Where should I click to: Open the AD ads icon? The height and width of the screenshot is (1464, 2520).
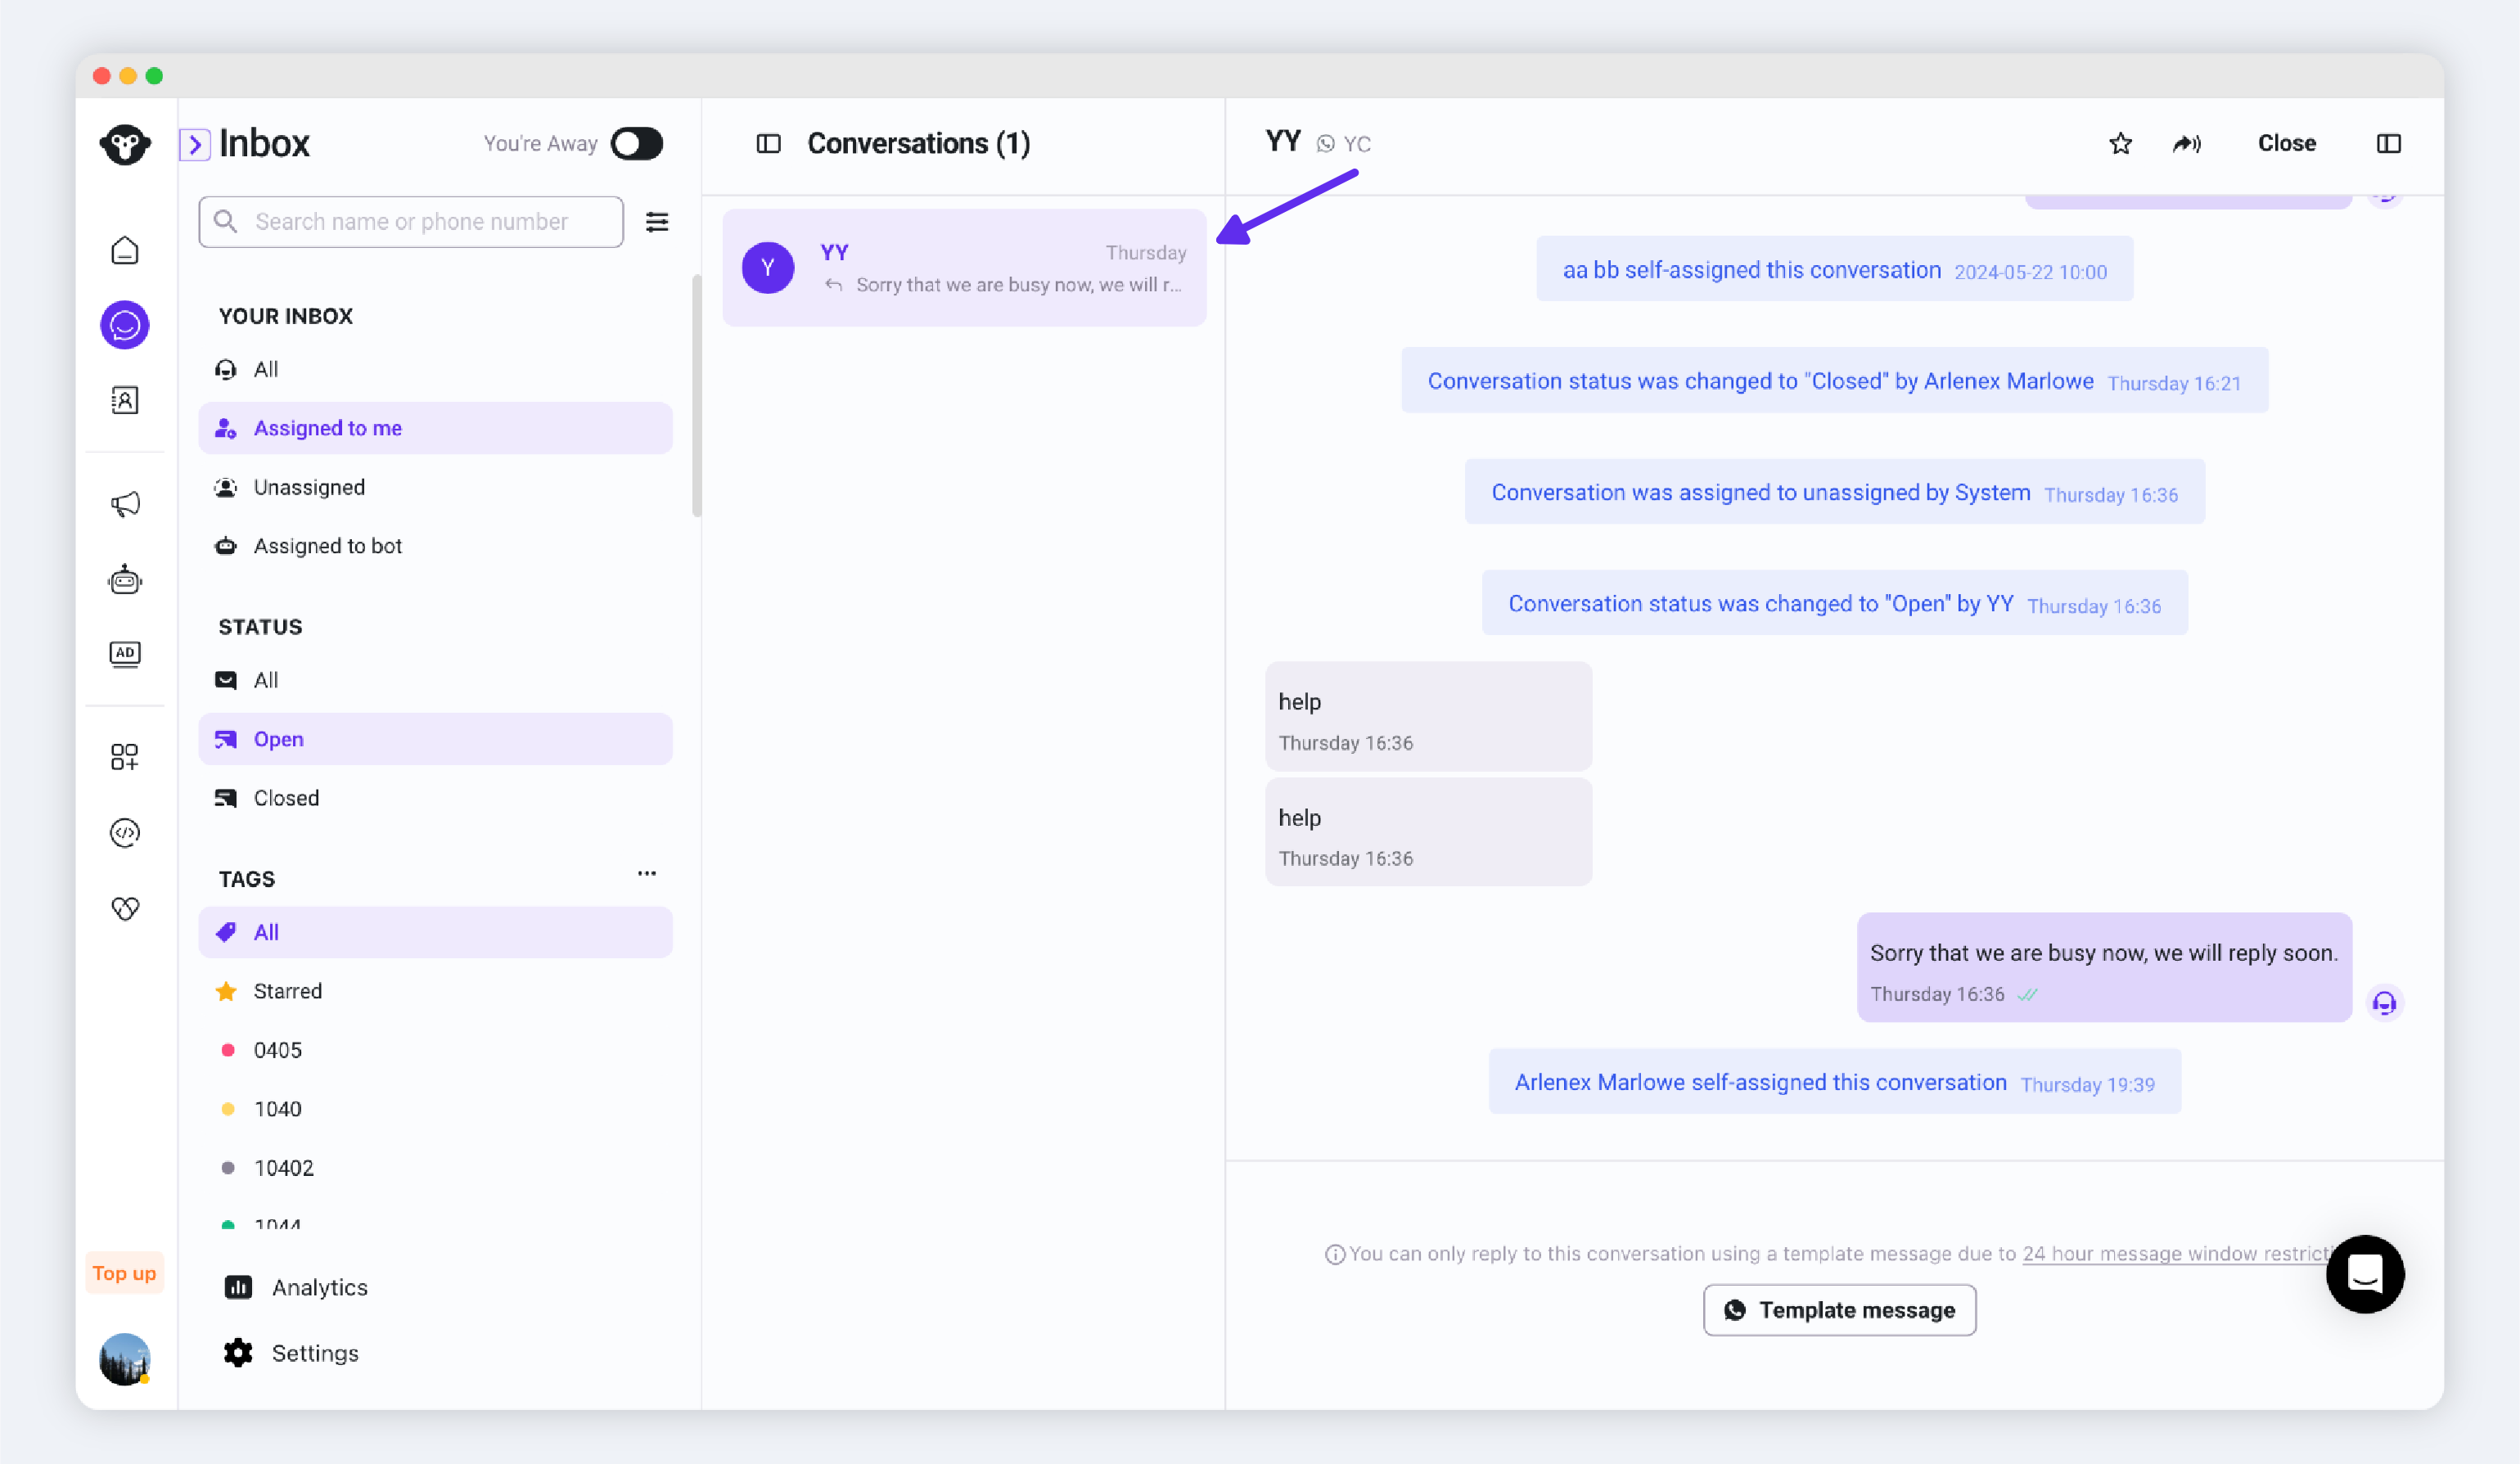(124, 654)
